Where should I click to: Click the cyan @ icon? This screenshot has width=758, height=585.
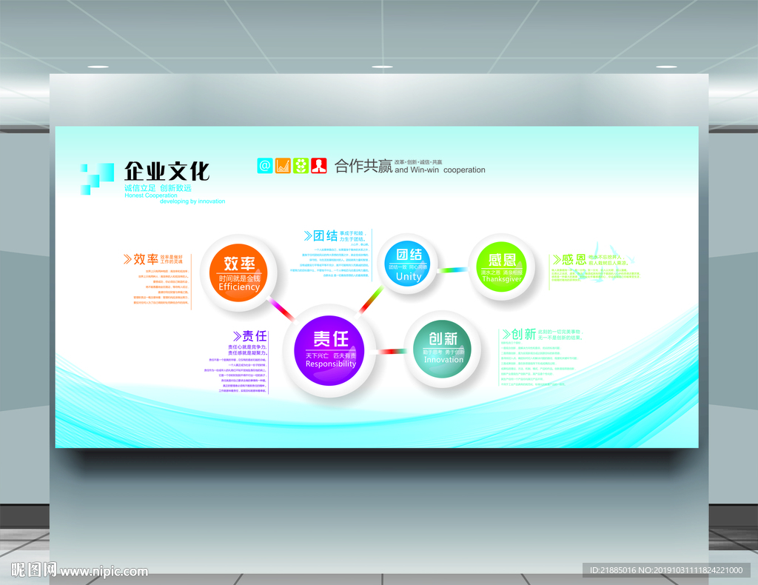(x=265, y=166)
